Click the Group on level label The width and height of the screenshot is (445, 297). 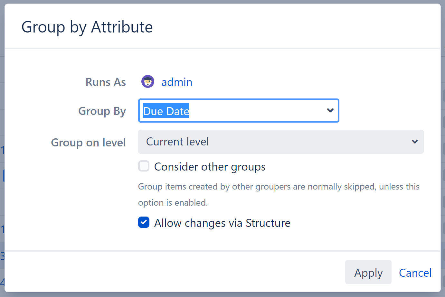click(x=88, y=143)
